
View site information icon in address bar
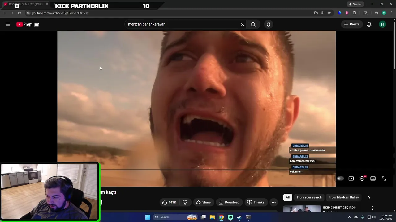pyautogui.click(x=28, y=13)
